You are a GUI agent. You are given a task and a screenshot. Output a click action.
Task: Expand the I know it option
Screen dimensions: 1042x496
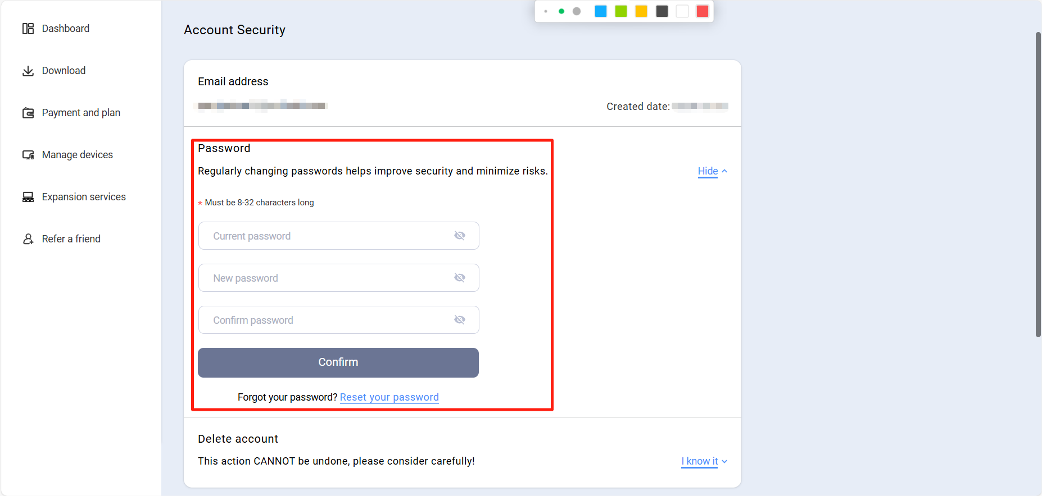[700, 461]
